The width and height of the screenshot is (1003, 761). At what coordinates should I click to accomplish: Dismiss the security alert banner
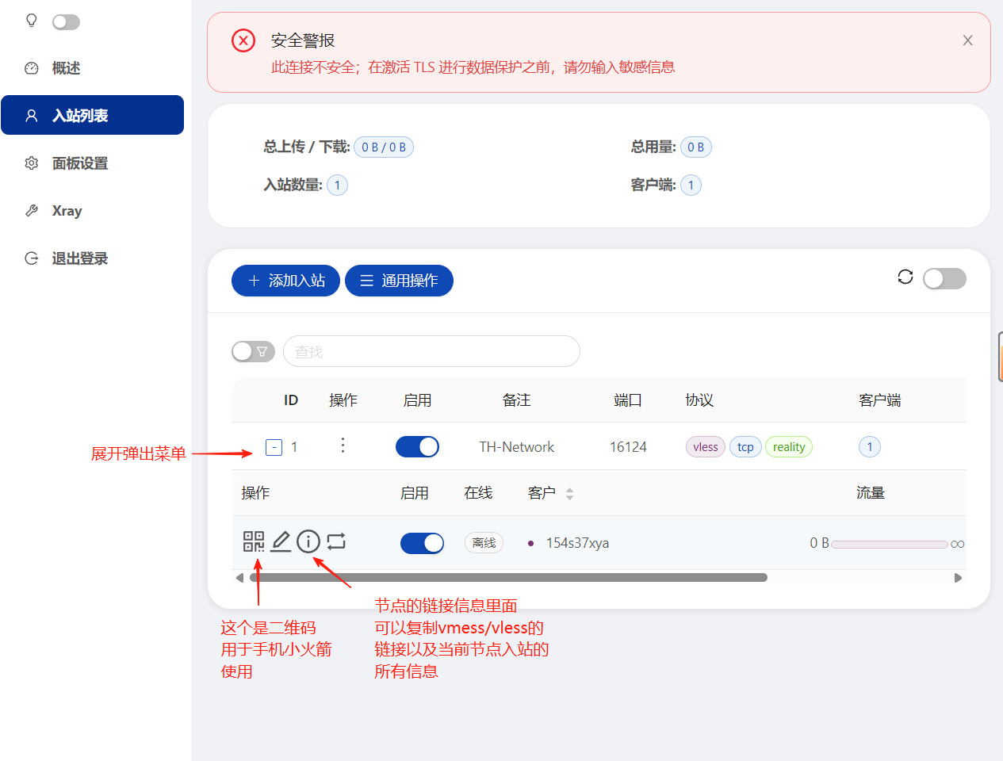coord(967,40)
